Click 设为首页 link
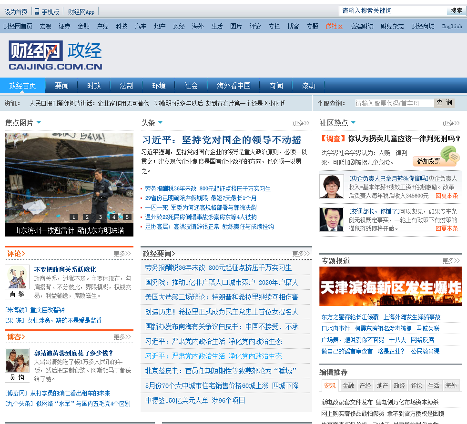 (x=16, y=12)
